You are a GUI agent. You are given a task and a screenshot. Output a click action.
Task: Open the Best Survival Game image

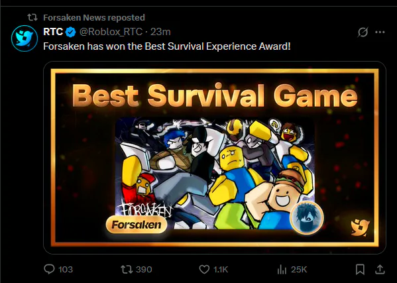215,158
